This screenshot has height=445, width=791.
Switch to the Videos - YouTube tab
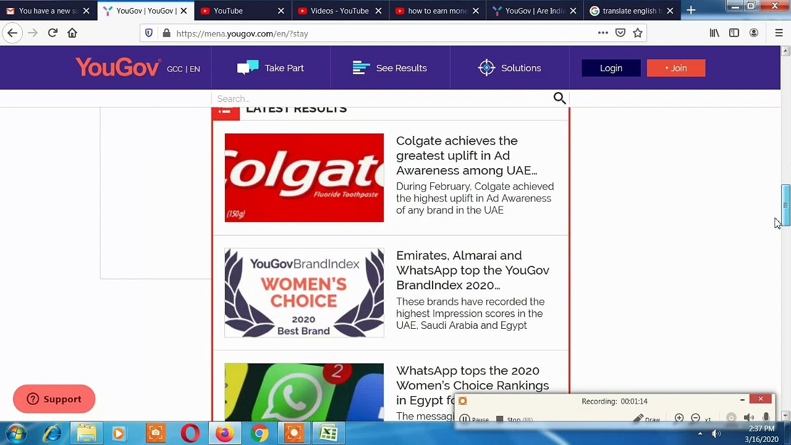point(339,11)
